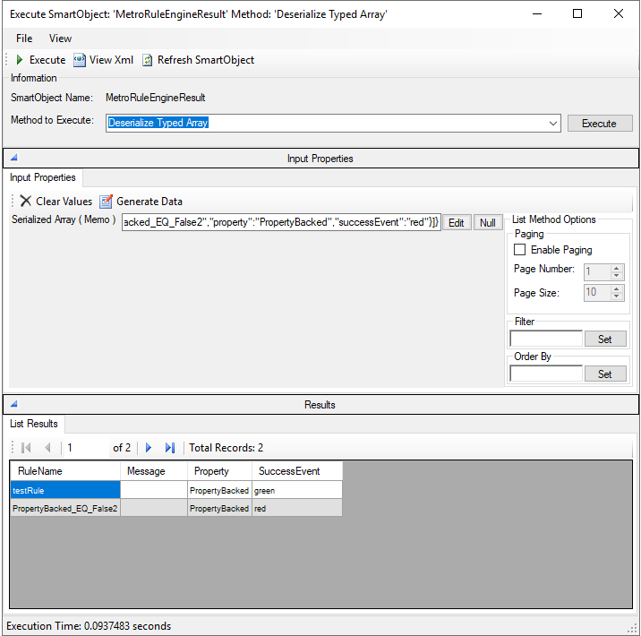Click the green SuccessEvent cell
The width and height of the screenshot is (641, 636).
point(297,490)
